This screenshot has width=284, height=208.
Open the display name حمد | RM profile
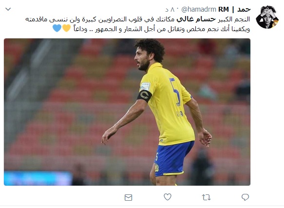click(x=234, y=9)
